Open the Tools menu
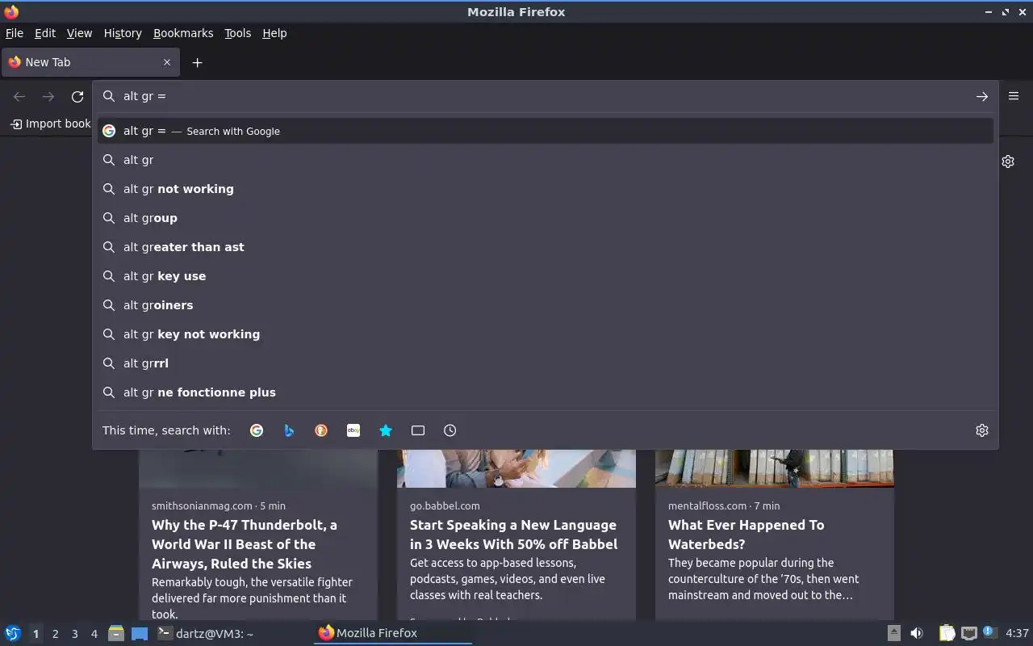The width and height of the screenshot is (1033, 646). [237, 33]
